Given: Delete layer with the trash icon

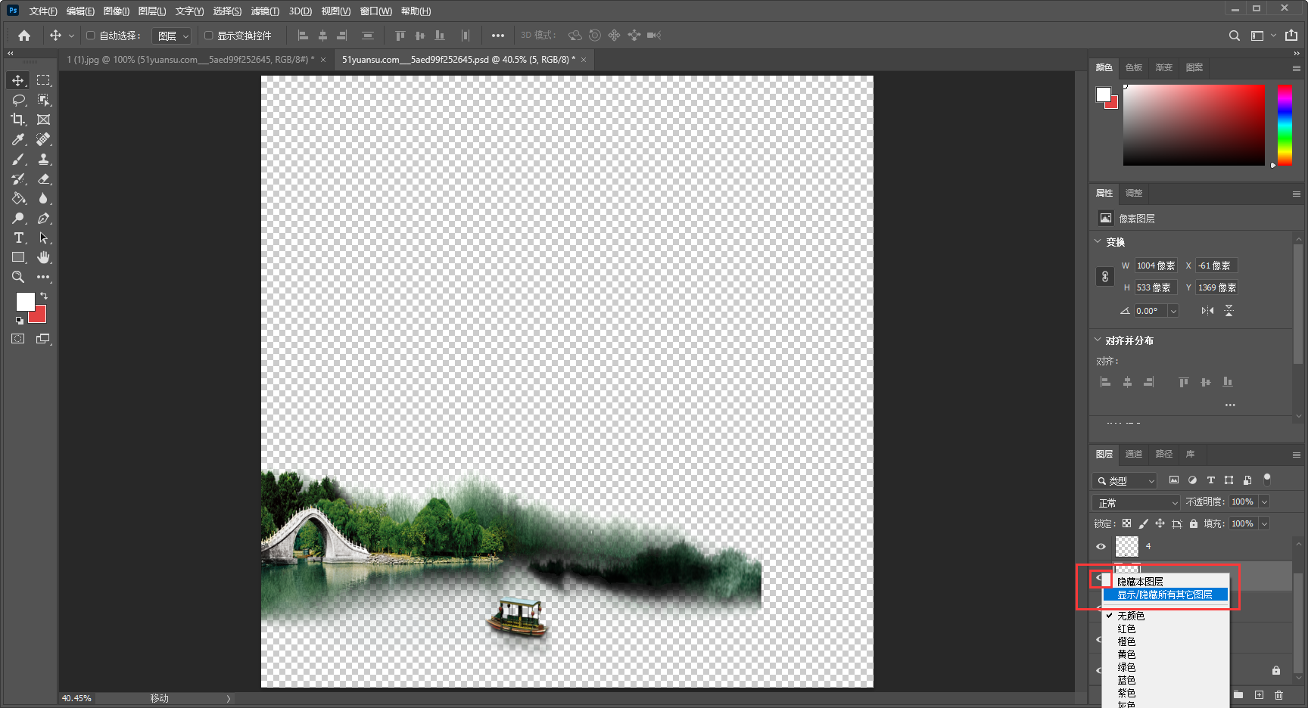Looking at the screenshot, I should tap(1279, 694).
